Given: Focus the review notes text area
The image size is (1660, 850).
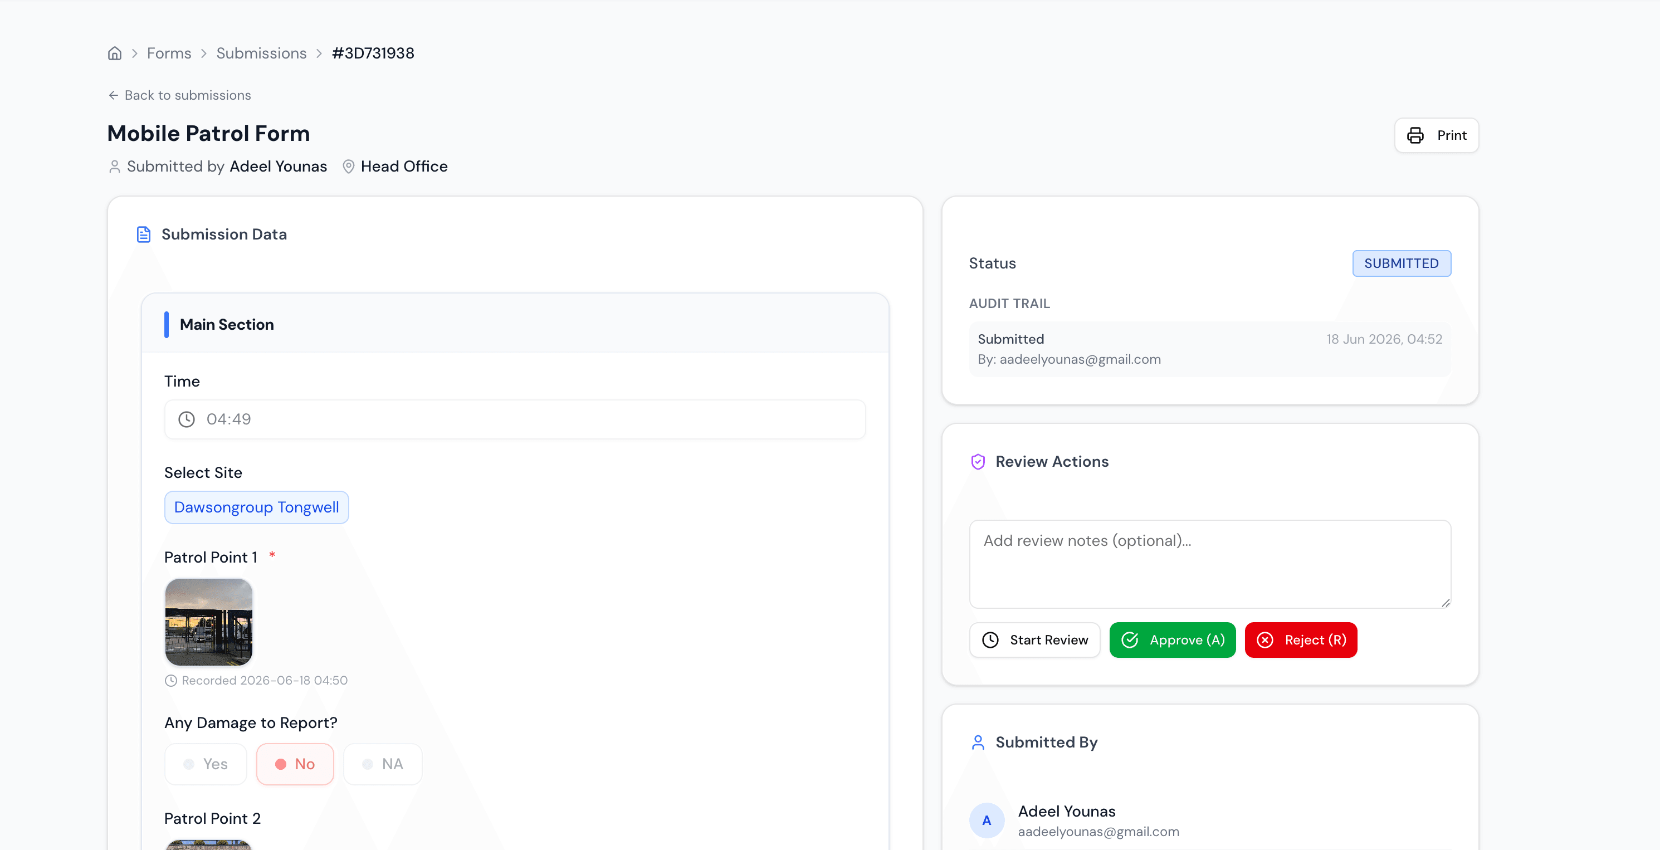Looking at the screenshot, I should pos(1210,564).
